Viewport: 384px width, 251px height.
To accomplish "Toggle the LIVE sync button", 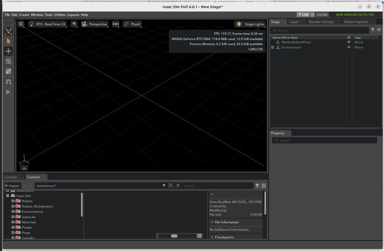I will pos(303,15).
